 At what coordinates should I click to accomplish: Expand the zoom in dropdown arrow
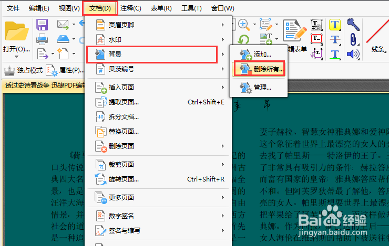point(254,25)
